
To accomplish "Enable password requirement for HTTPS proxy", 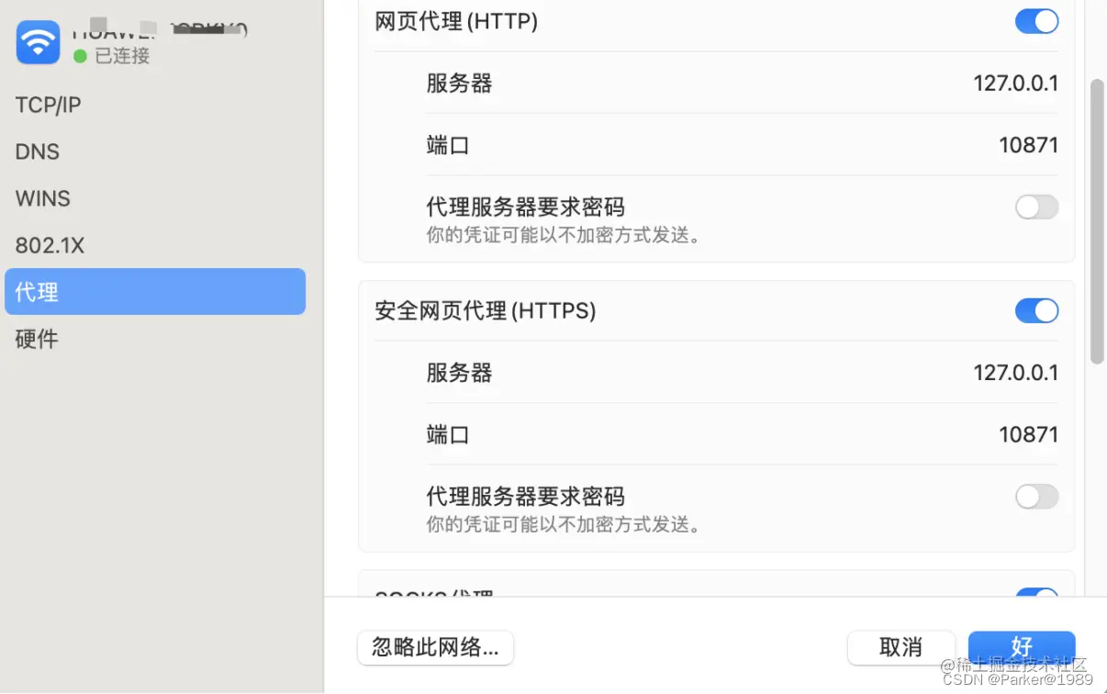I will [x=1036, y=497].
